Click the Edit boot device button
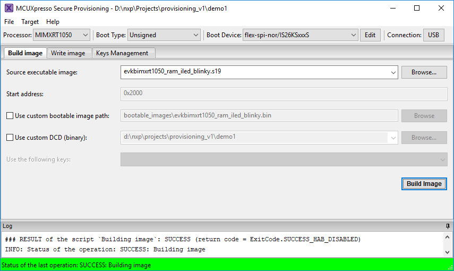This screenshot has height=271, width=454. click(x=370, y=35)
